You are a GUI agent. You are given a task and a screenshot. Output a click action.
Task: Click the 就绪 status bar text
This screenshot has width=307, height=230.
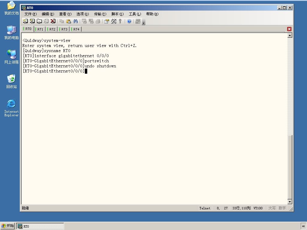click(25, 208)
